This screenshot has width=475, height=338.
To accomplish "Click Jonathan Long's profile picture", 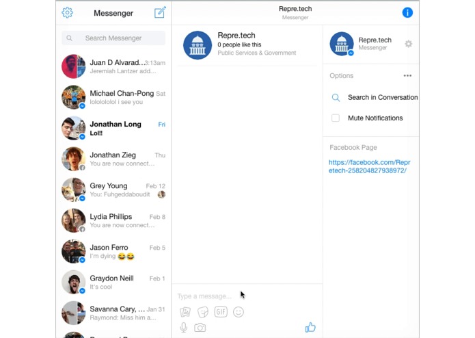I will click(74, 128).
